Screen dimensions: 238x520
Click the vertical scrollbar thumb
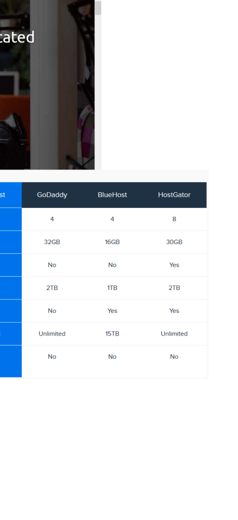click(x=98, y=8)
